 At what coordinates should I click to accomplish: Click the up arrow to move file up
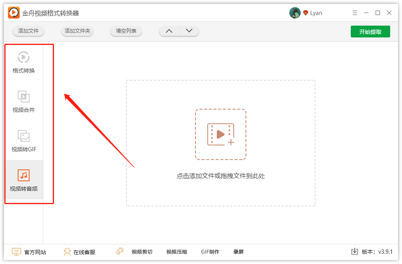[x=169, y=30]
